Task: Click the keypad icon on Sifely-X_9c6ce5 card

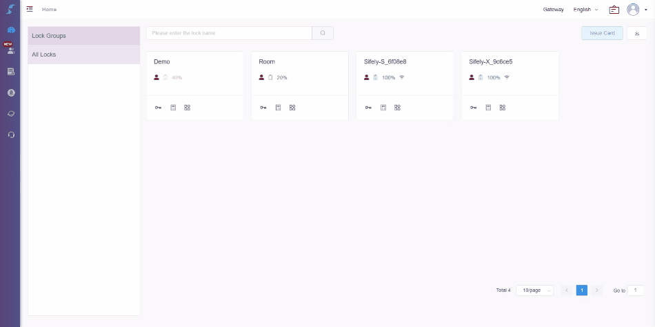Action: point(488,108)
